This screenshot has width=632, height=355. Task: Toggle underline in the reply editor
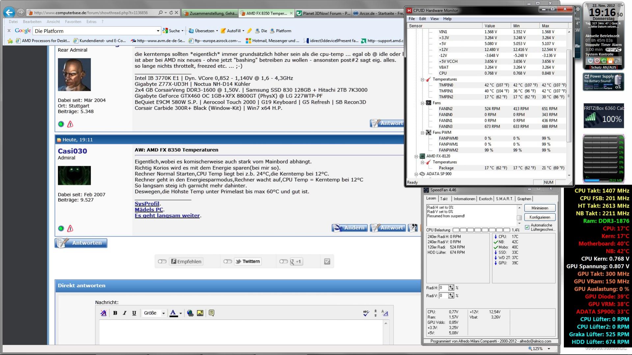coord(134,313)
